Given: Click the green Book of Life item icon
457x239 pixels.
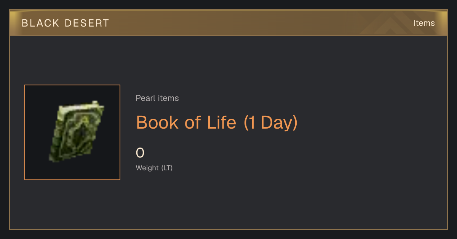Looking at the screenshot, I should pos(77,132).
